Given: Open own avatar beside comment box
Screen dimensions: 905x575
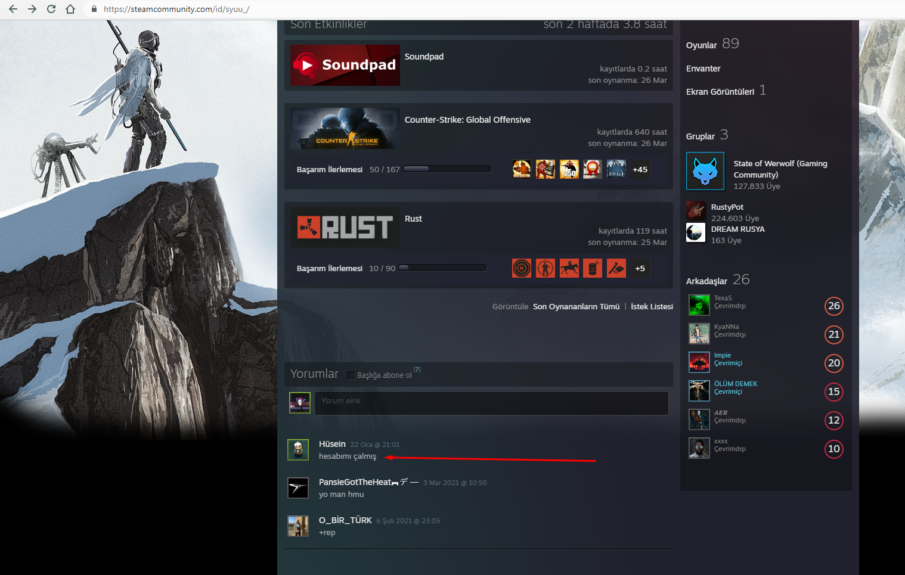Looking at the screenshot, I should (x=300, y=403).
